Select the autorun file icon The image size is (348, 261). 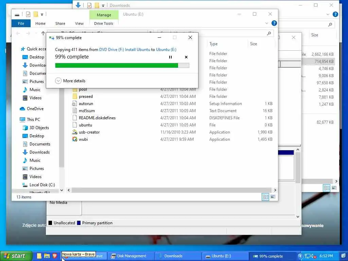(75, 104)
